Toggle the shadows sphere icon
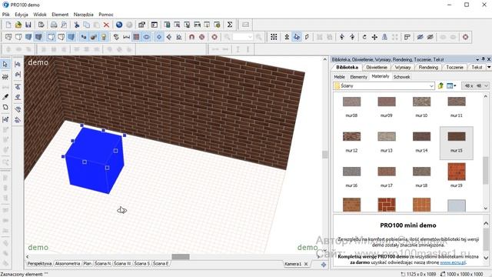This screenshot has height=277, width=492. click(94, 37)
